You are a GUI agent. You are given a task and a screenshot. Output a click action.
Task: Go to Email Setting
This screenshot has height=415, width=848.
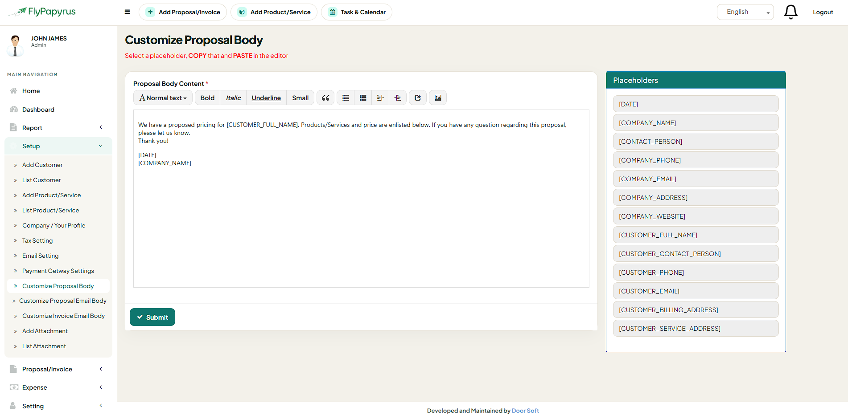coord(41,256)
